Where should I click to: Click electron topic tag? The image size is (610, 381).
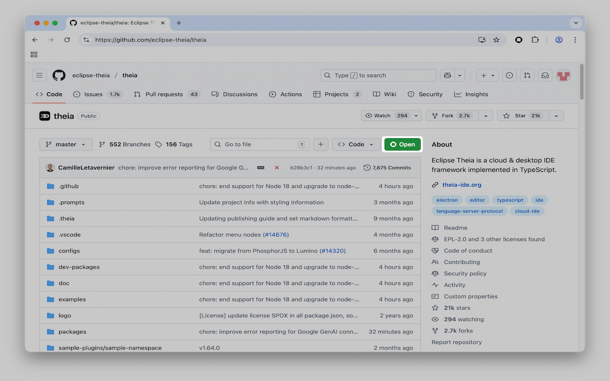447,200
